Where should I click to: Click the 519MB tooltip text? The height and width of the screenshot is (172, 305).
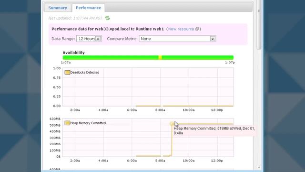point(214,130)
